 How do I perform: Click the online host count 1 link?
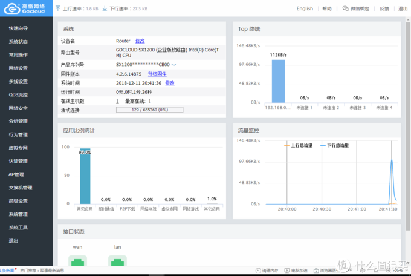point(117,101)
